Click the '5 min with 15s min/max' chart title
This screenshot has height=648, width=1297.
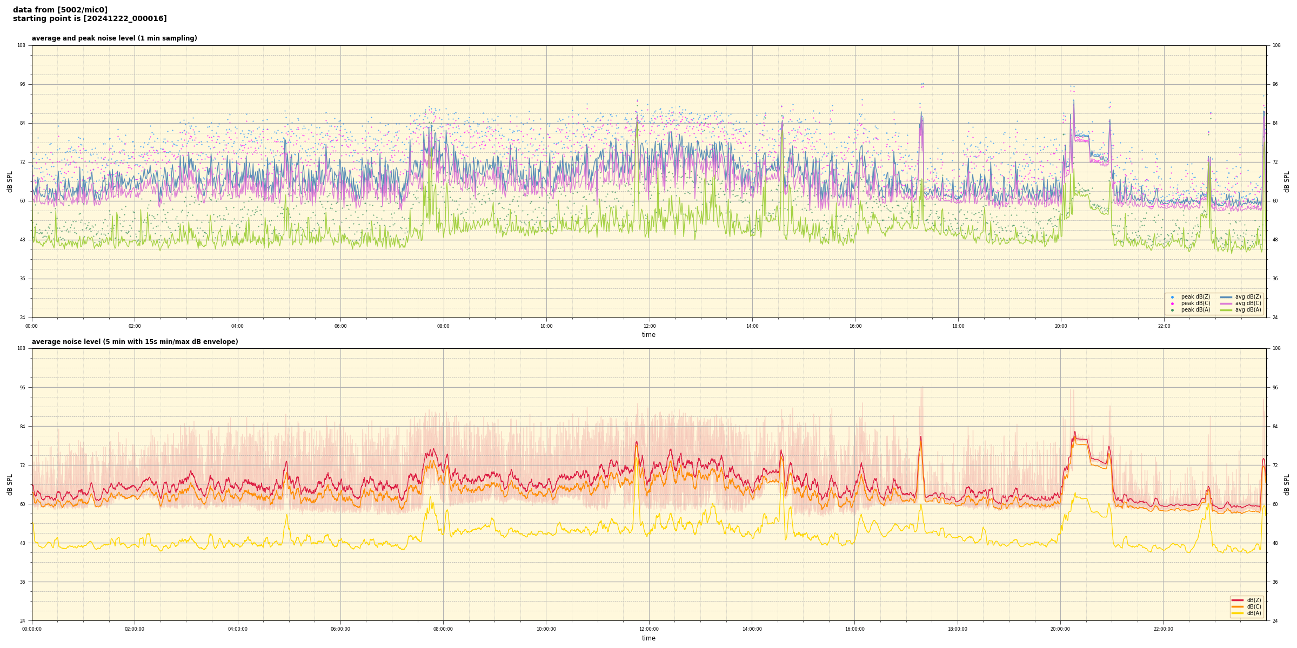(x=135, y=342)
